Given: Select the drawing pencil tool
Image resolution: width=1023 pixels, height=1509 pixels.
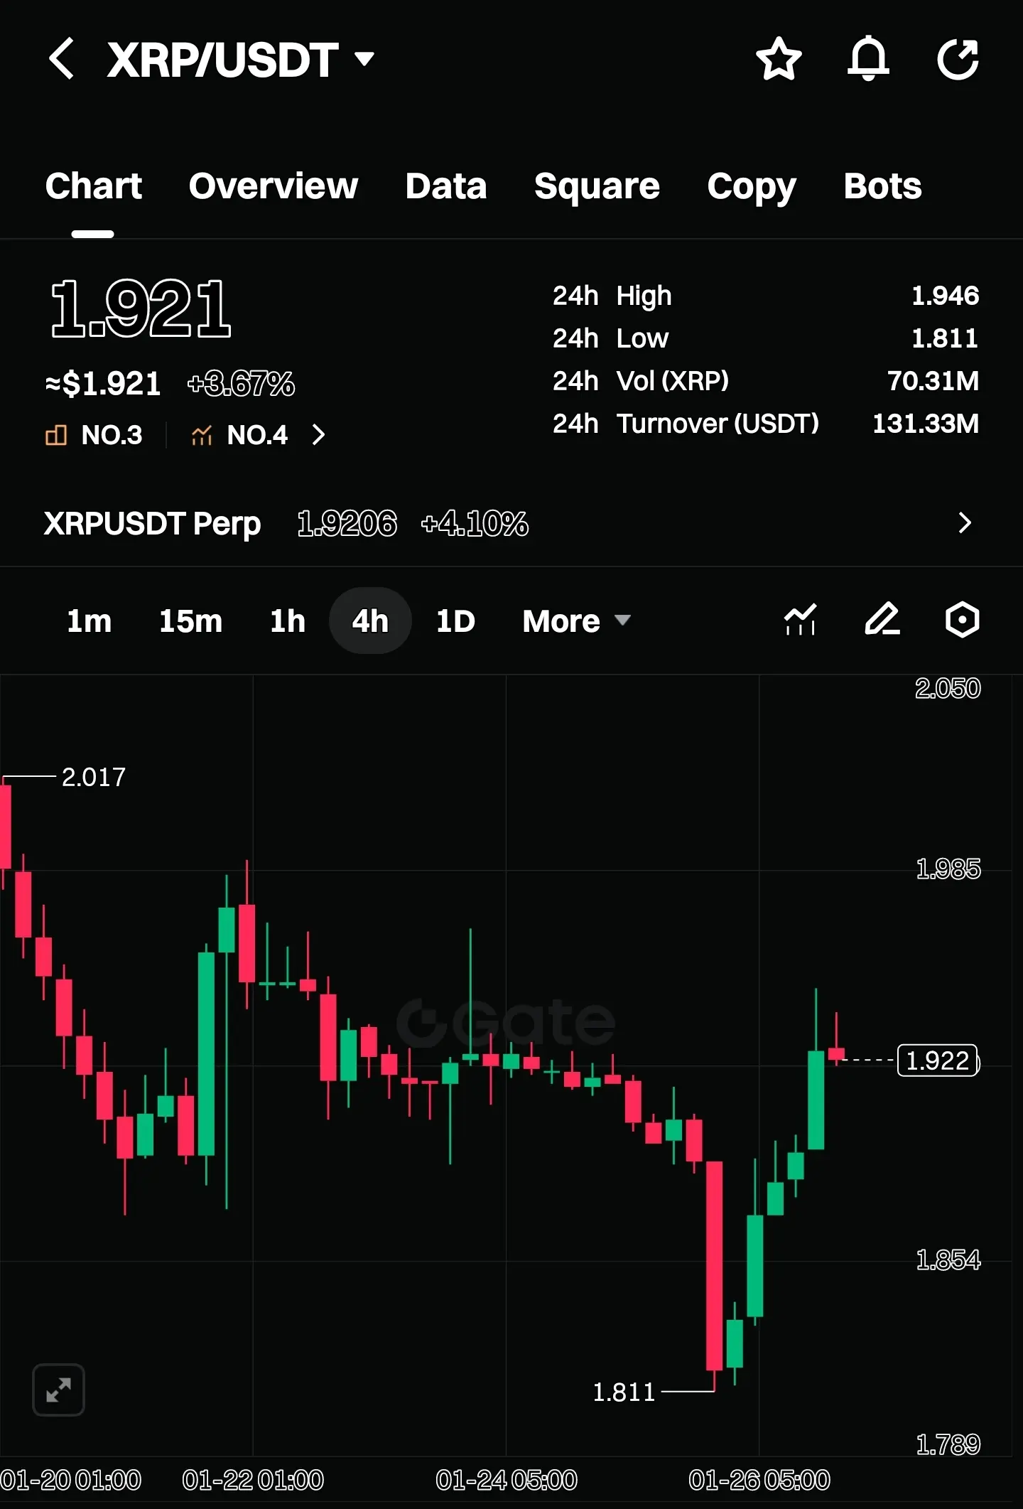Looking at the screenshot, I should tap(882, 619).
